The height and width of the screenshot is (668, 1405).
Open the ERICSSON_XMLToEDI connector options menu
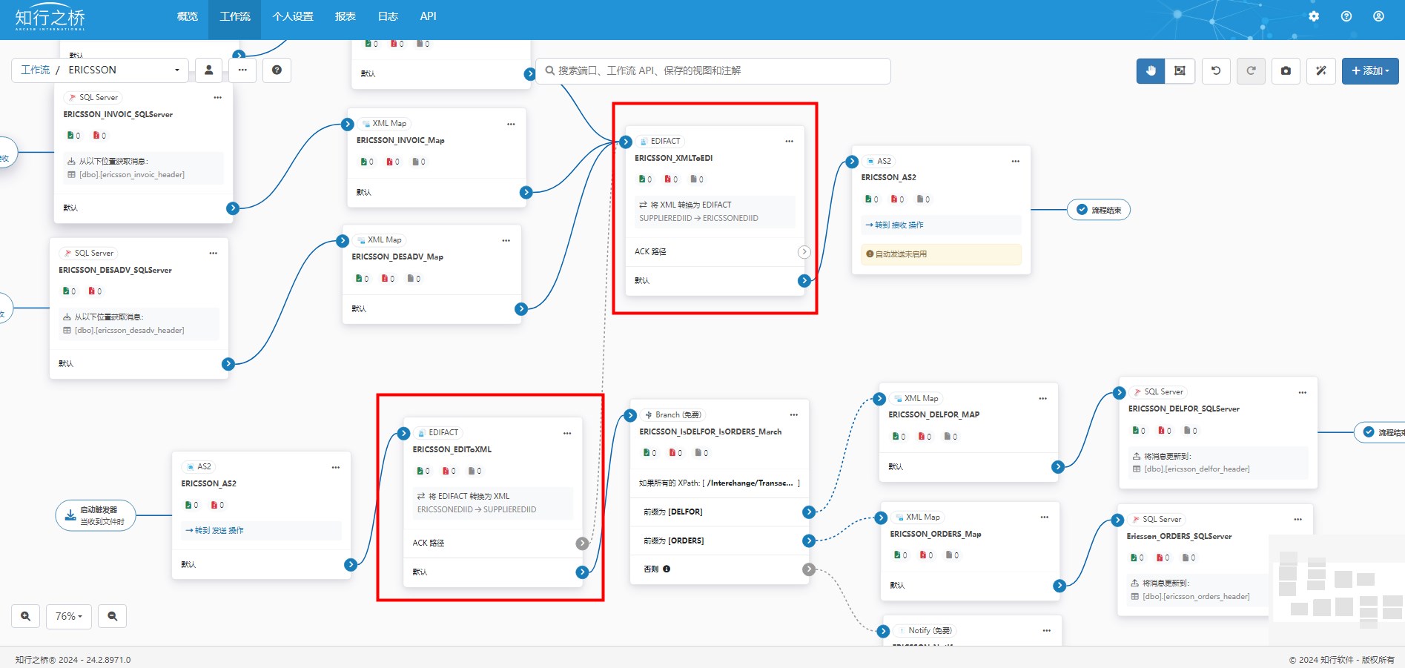(x=789, y=141)
